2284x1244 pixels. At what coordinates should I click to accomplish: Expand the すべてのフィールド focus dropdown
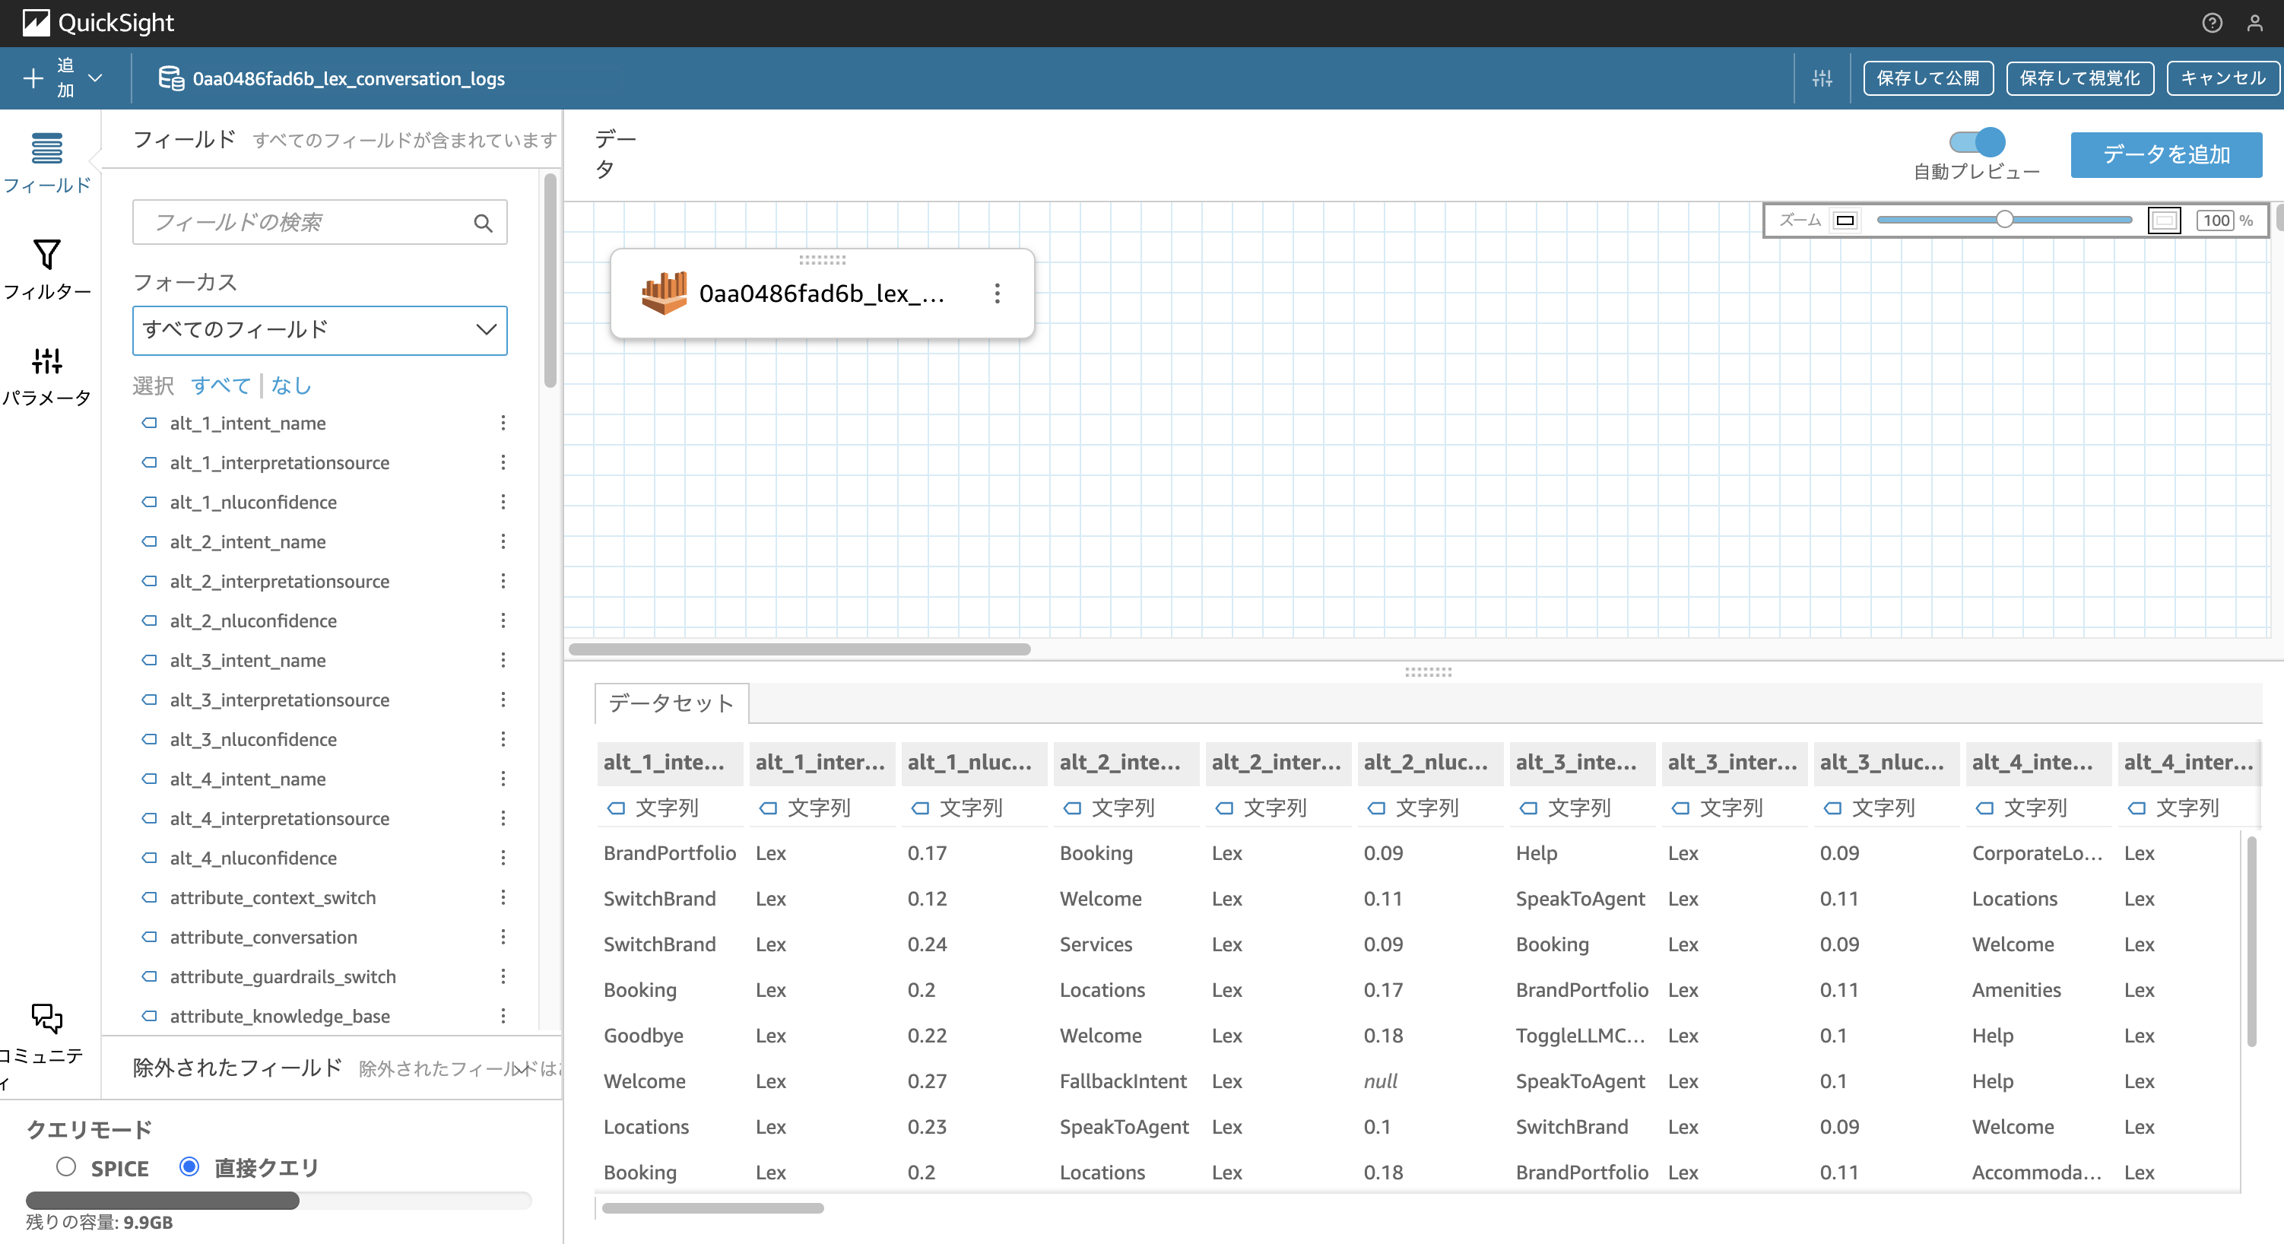click(319, 330)
